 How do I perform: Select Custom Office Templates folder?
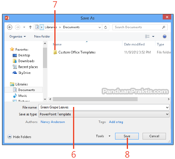click(x=77, y=52)
